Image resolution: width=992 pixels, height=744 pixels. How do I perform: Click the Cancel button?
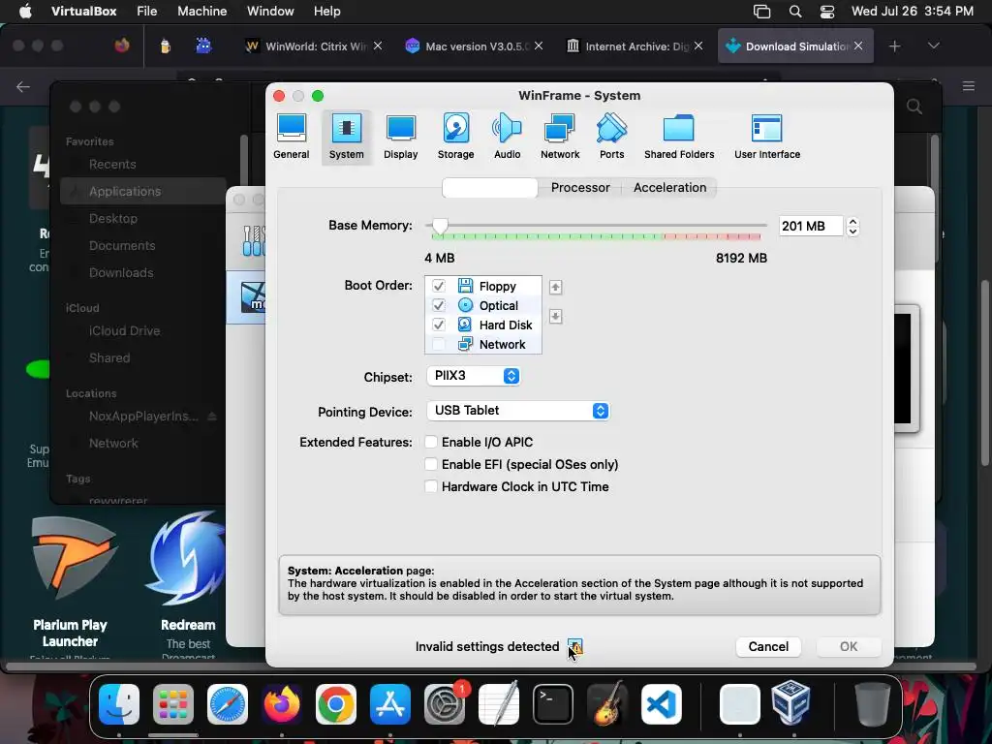[768, 646]
